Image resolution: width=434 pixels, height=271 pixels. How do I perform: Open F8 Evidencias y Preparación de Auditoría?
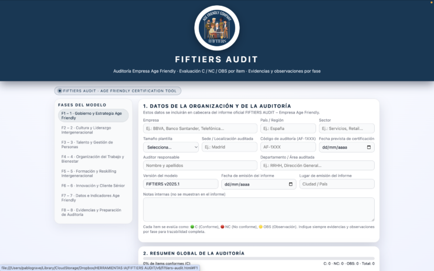(93, 212)
